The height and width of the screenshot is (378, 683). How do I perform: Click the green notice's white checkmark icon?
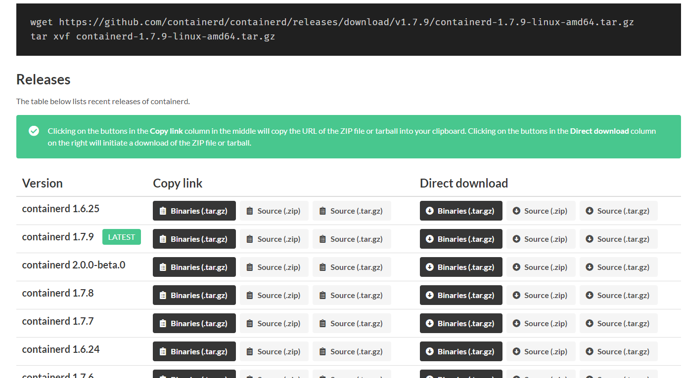click(x=34, y=131)
